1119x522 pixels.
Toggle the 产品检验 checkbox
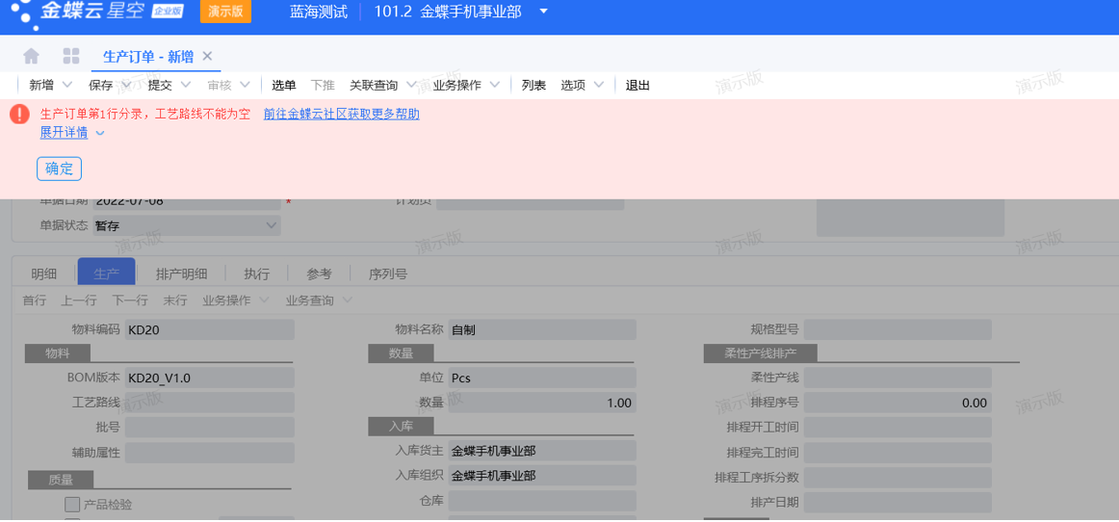72,505
